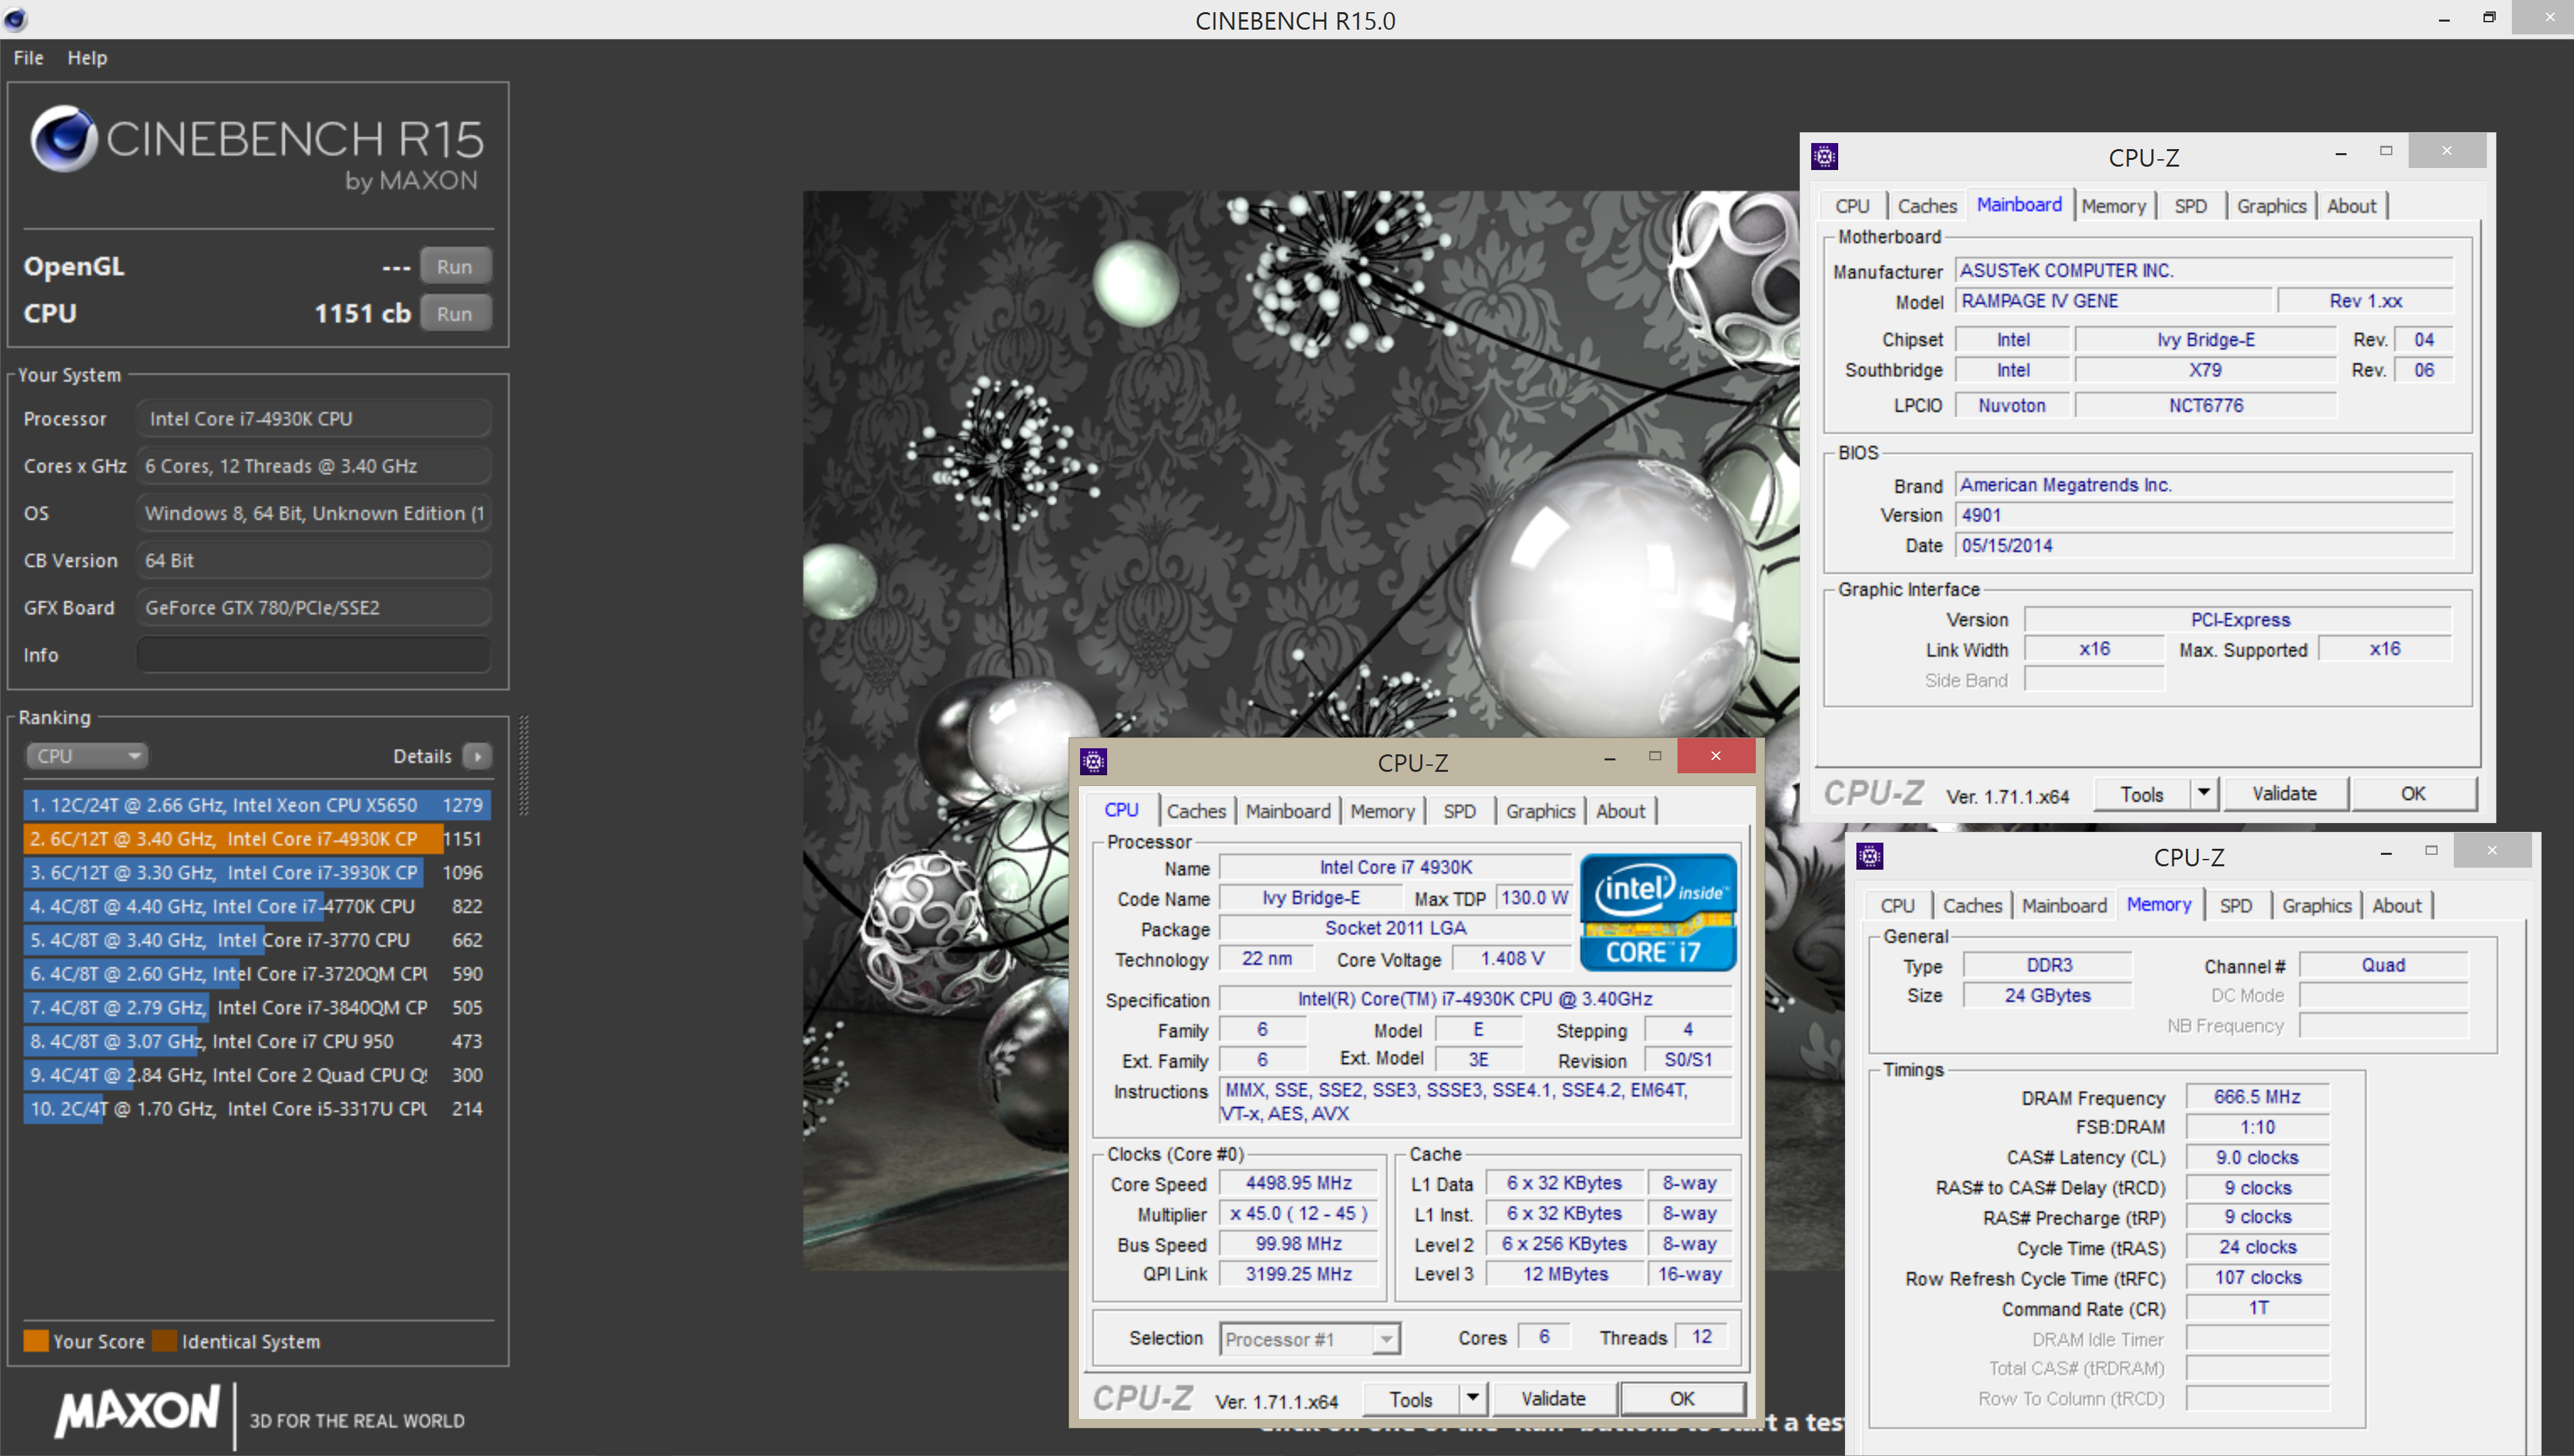Minimize the Memory CPU-Z window

(x=2386, y=852)
